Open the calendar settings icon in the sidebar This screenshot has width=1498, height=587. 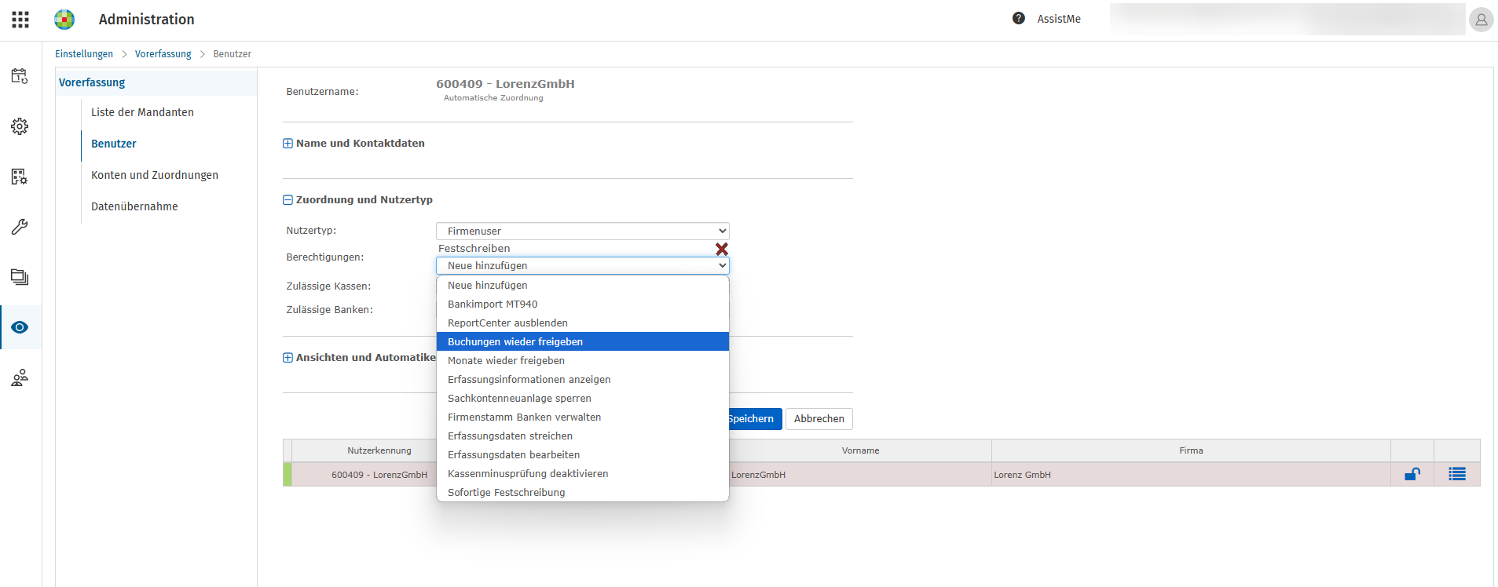click(20, 76)
